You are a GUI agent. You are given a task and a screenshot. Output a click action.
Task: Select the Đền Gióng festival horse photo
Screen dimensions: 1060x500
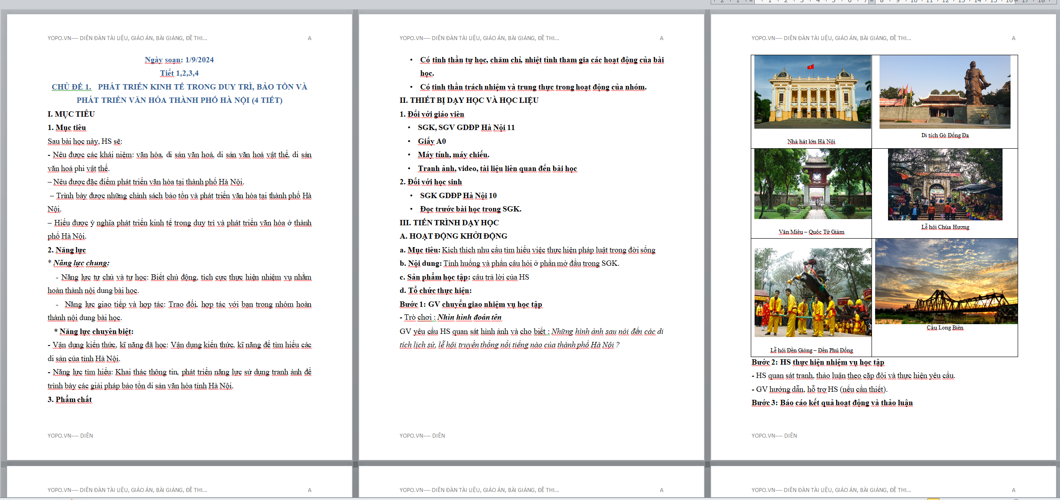pyautogui.click(x=812, y=292)
